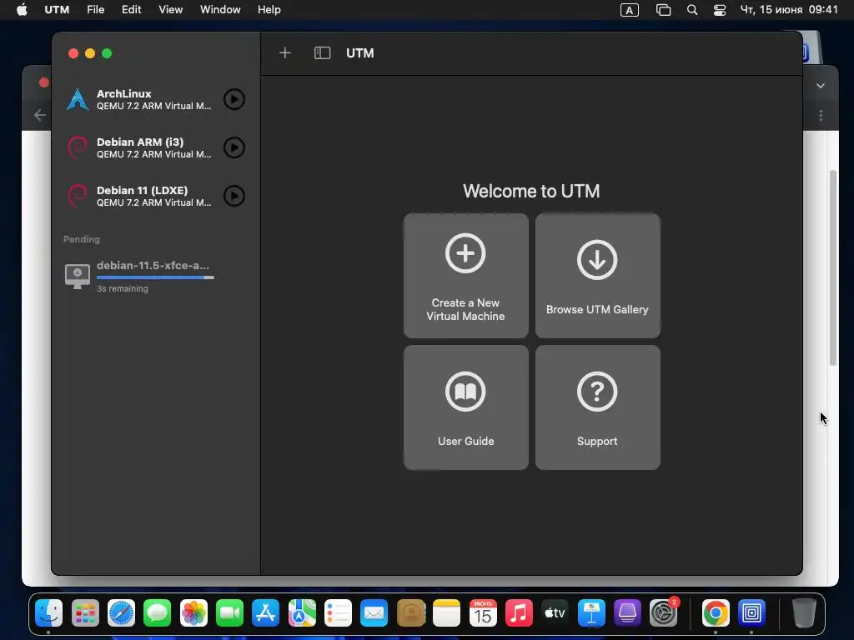
Task: Switch to Google Chrome in the Dock
Action: [716, 613]
